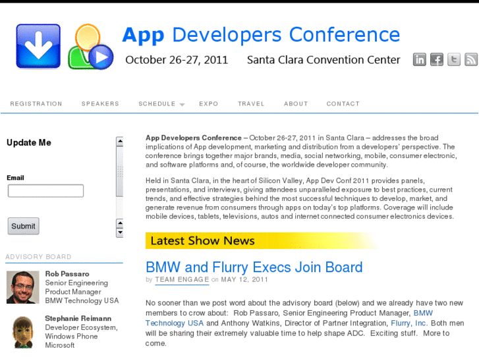Open the Contact menu item

tap(343, 104)
